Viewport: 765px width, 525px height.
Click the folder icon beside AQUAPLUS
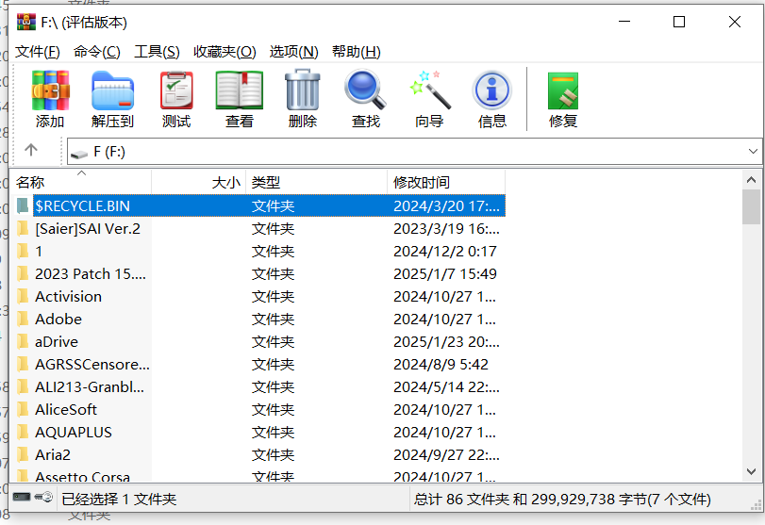[x=23, y=432]
